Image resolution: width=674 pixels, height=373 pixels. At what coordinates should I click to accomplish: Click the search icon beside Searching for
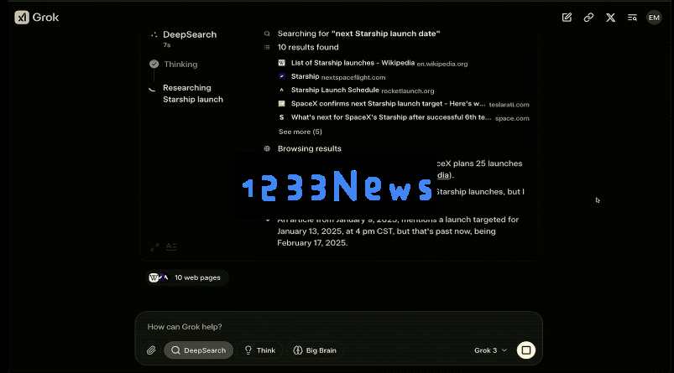[x=267, y=34]
